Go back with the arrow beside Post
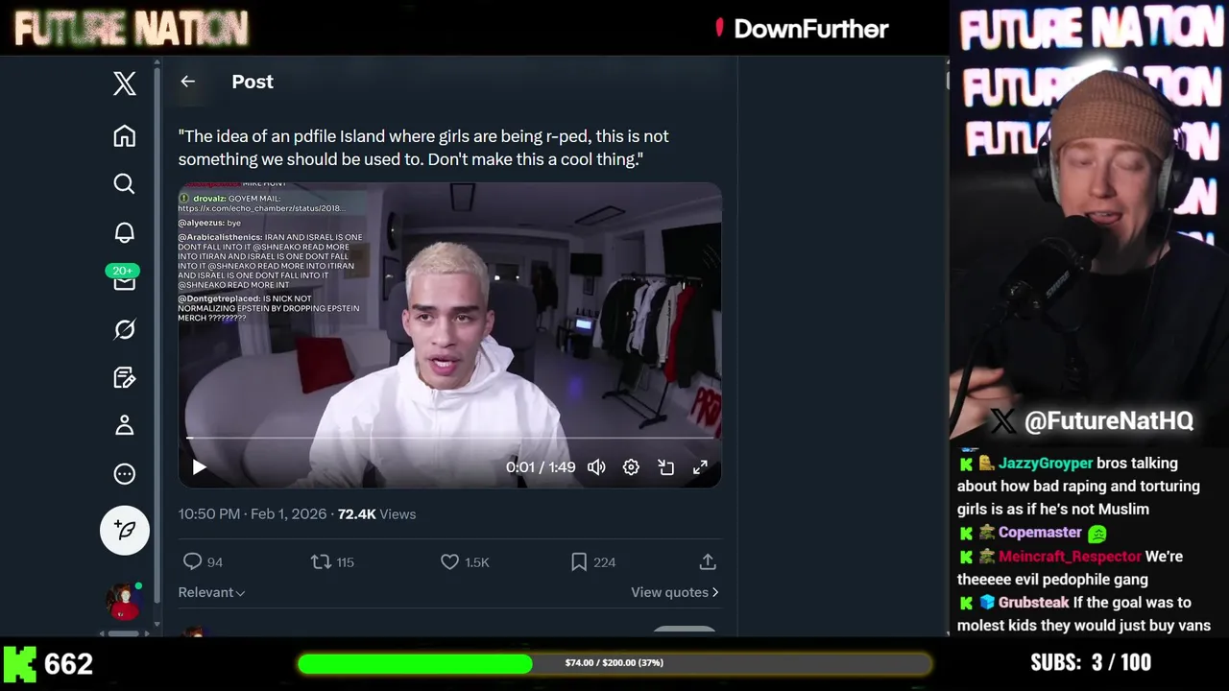 [x=188, y=82]
